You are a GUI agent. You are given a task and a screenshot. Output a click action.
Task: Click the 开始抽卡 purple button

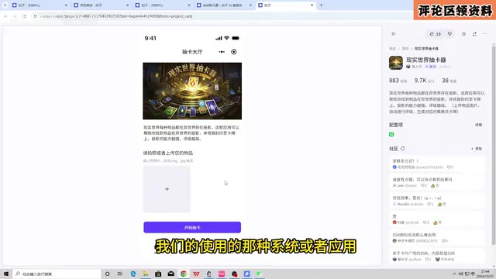[x=192, y=227]
